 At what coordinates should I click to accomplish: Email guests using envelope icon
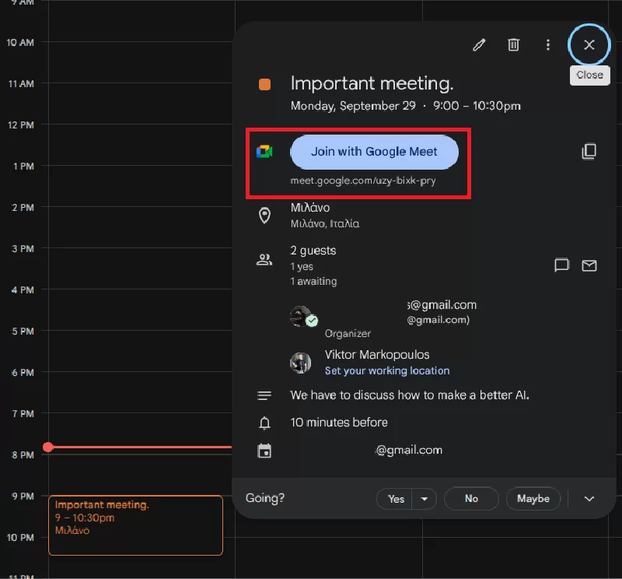pos(589,265)
